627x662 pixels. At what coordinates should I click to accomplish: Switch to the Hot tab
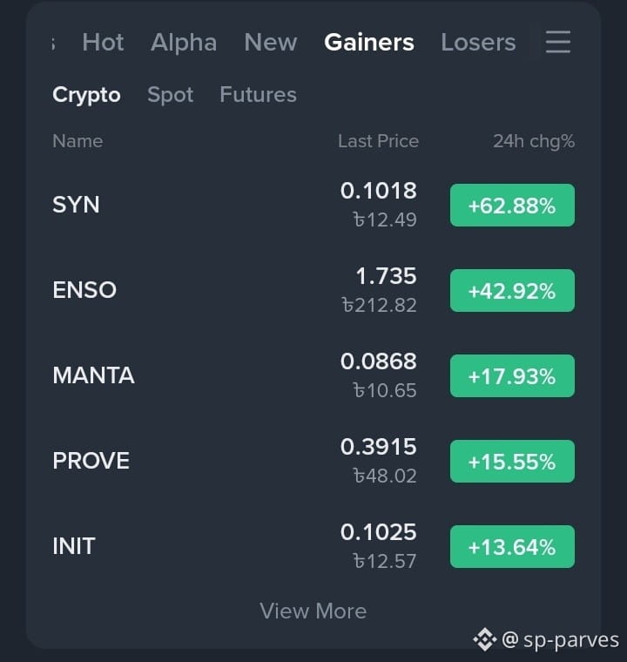tap(103, 42)
